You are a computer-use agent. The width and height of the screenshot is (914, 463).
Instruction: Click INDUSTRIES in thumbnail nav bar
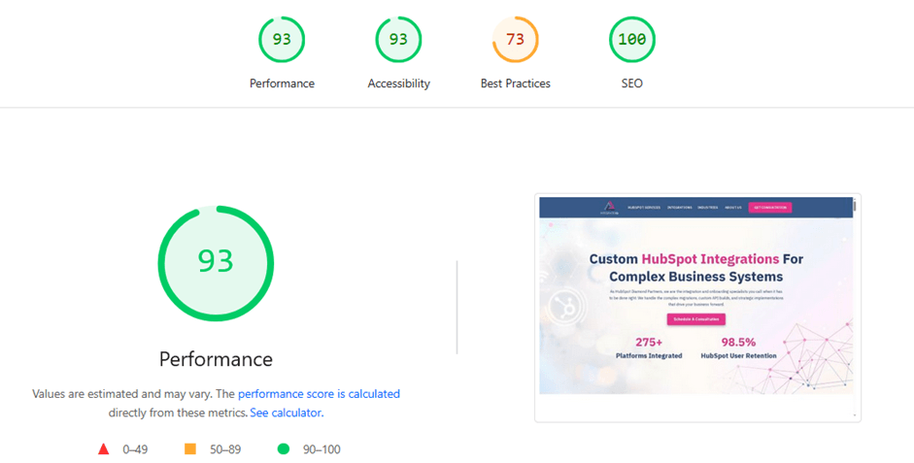708,208
